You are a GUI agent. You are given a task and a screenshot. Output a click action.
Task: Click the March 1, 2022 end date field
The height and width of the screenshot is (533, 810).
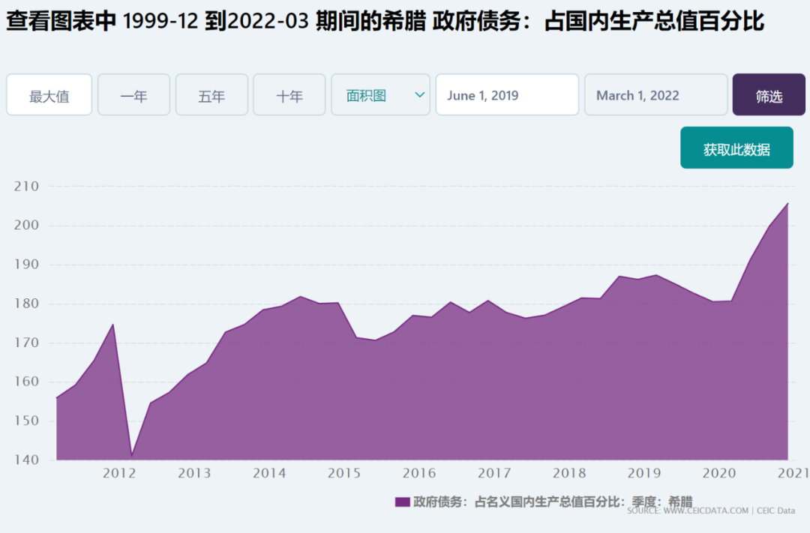tap(656, 95)
